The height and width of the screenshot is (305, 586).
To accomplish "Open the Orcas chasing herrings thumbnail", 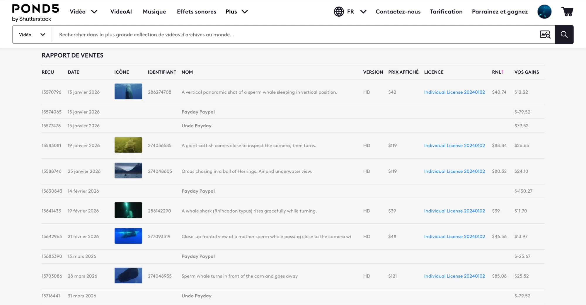I will 128,170.
